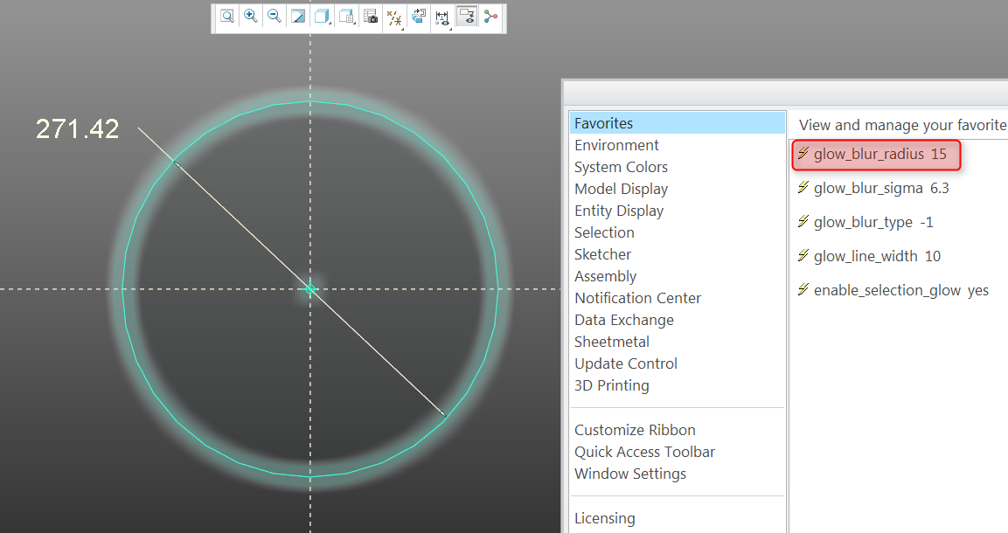Viewport: 1008px width, 533px height.
Task: Select Favorites in the options list
Action: (678, 123)
